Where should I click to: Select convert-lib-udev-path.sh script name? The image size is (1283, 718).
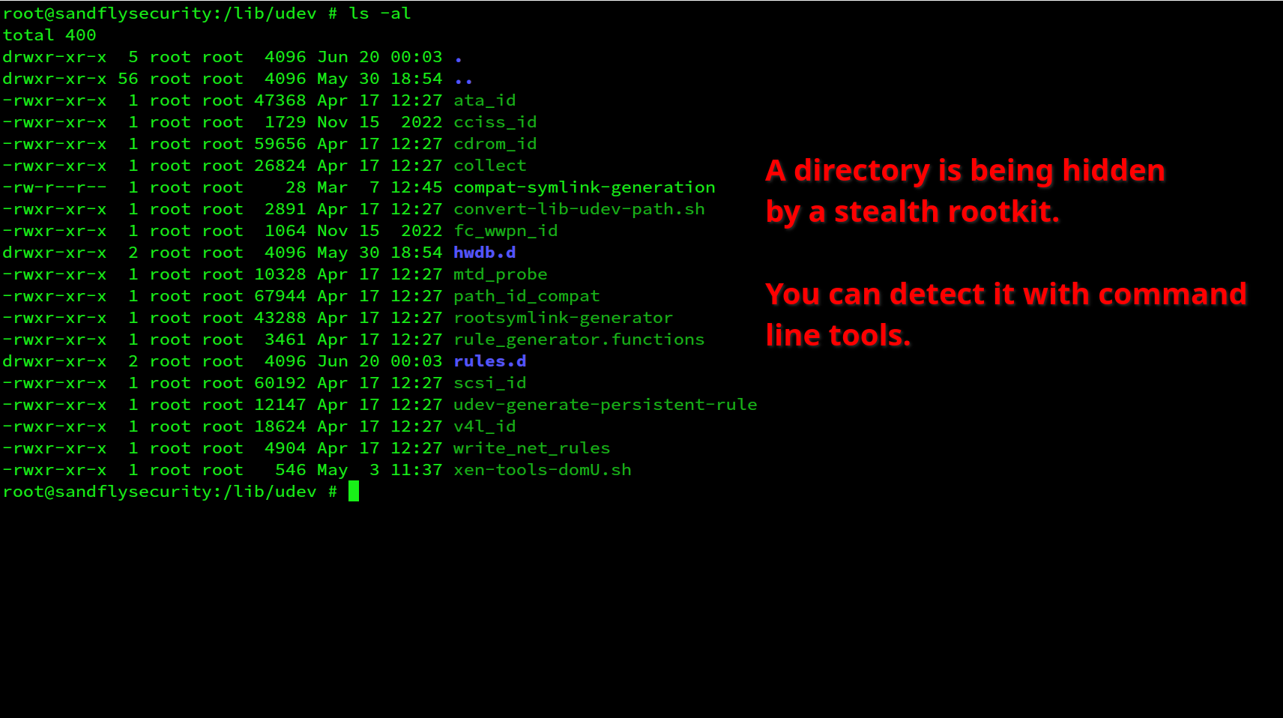coord(578,208)
